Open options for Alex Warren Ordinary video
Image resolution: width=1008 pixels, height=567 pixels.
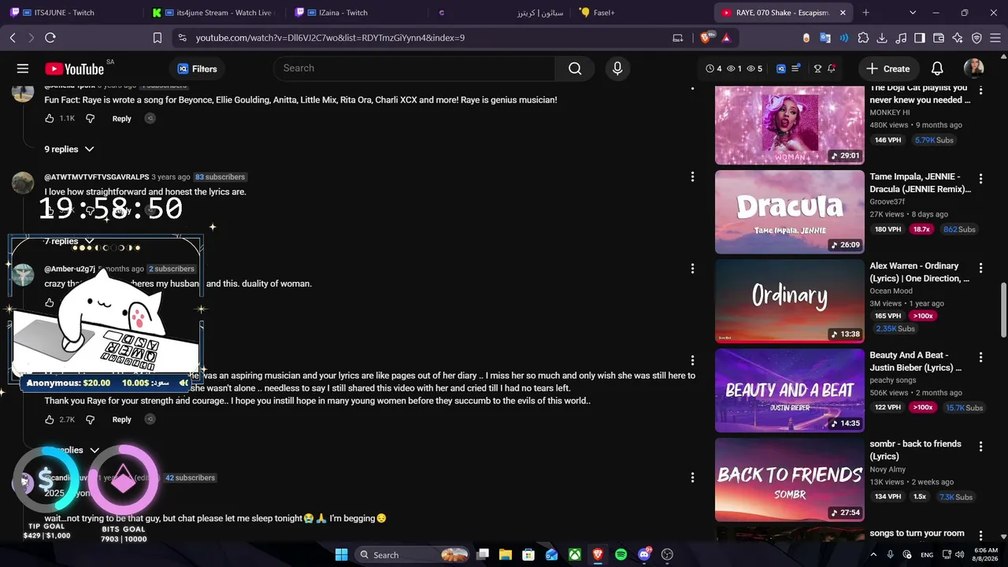click(x=980, y=269)
